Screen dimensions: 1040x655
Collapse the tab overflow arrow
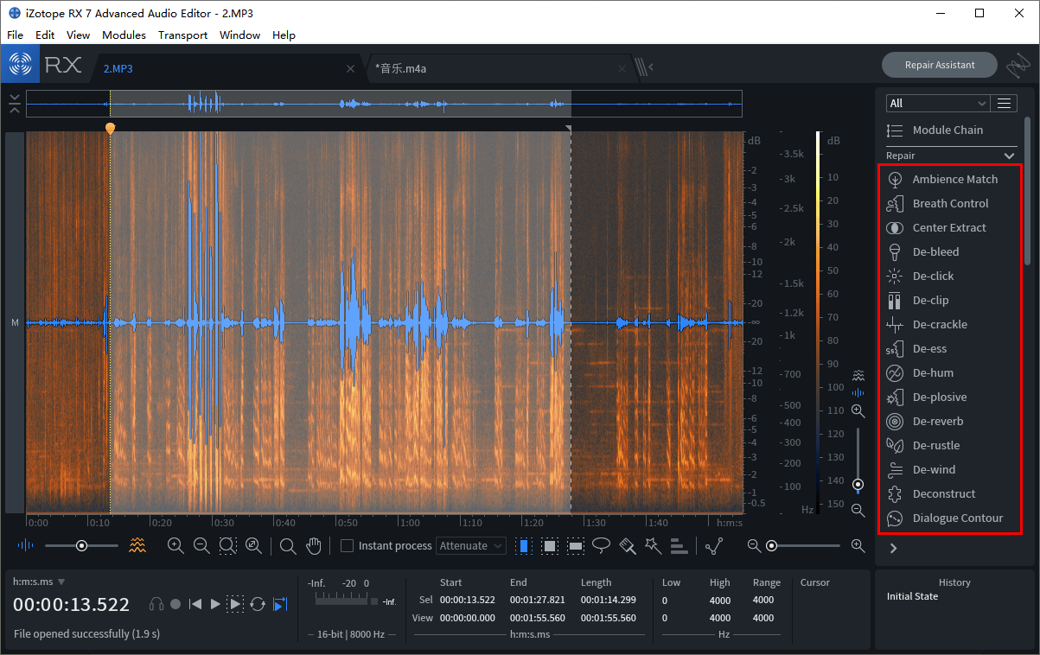click(650, 67)
